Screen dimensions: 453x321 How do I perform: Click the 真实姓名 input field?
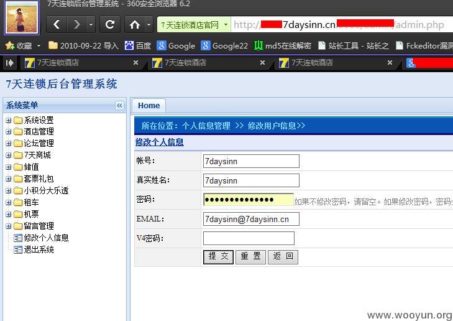coord(251,180)
